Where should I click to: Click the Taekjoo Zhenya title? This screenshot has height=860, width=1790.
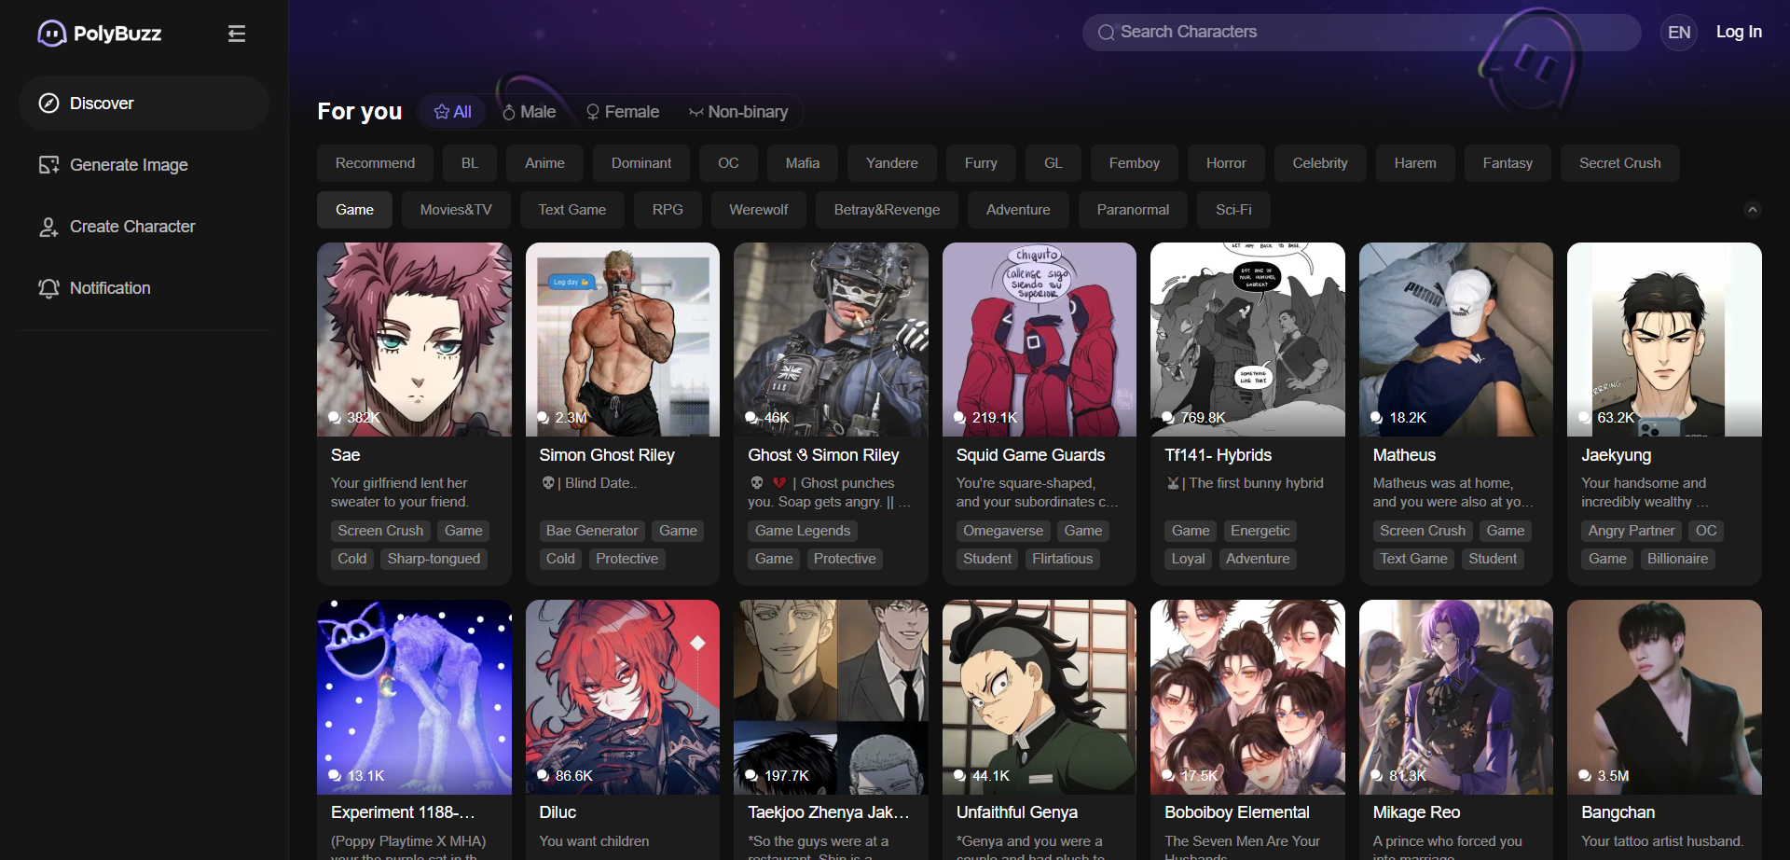[x=828, y=812]
